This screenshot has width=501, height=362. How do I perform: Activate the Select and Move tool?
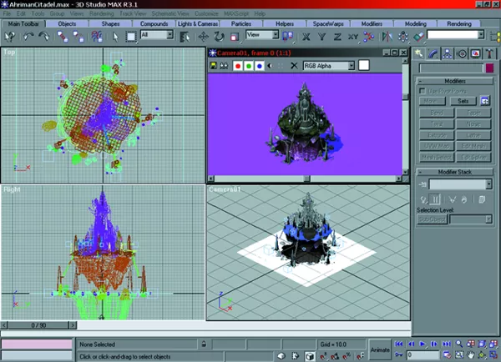coord(203,37)
